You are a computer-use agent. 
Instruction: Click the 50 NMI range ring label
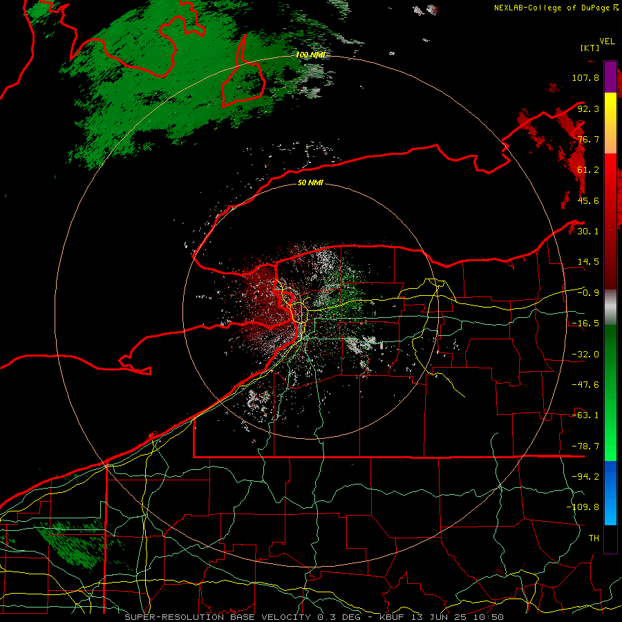pyautogui.click(x=310, y=182)
